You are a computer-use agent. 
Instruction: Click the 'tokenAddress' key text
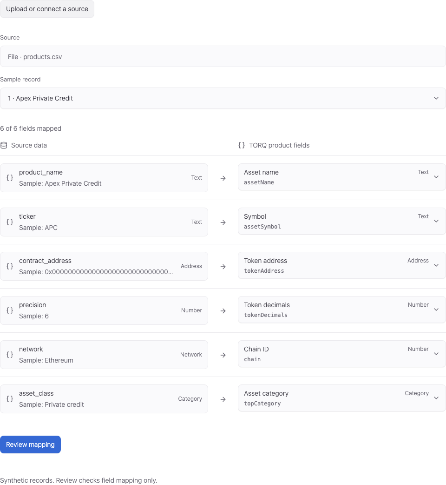pyautogui.click(x=264, y=271)
